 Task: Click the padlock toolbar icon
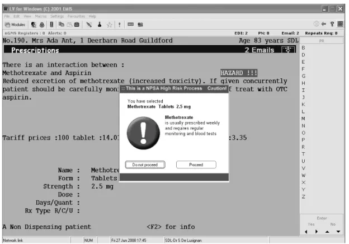click(42, 25)
